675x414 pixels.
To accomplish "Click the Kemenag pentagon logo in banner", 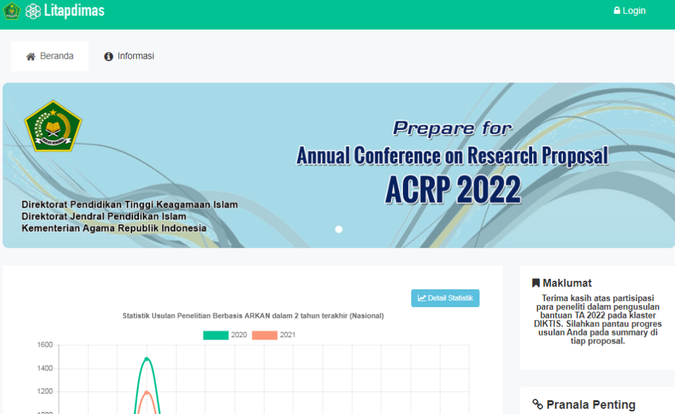I will [x=53, y=126].
